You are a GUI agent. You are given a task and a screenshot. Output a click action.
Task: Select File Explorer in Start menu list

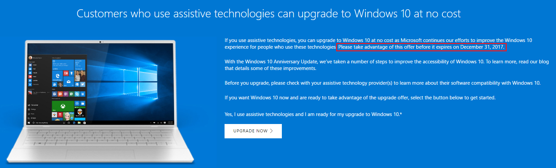[x=34, y=105]
